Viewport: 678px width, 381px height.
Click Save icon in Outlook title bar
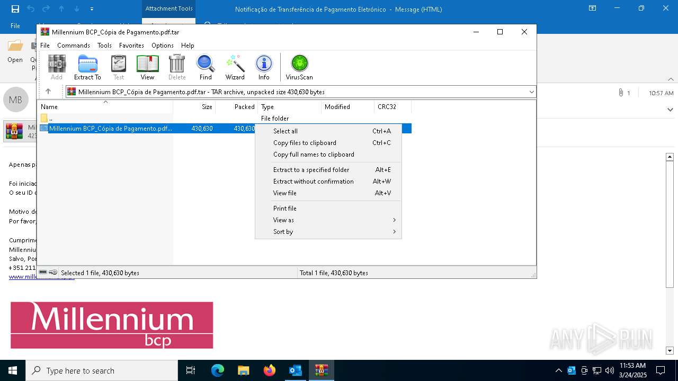pos(15,9)
